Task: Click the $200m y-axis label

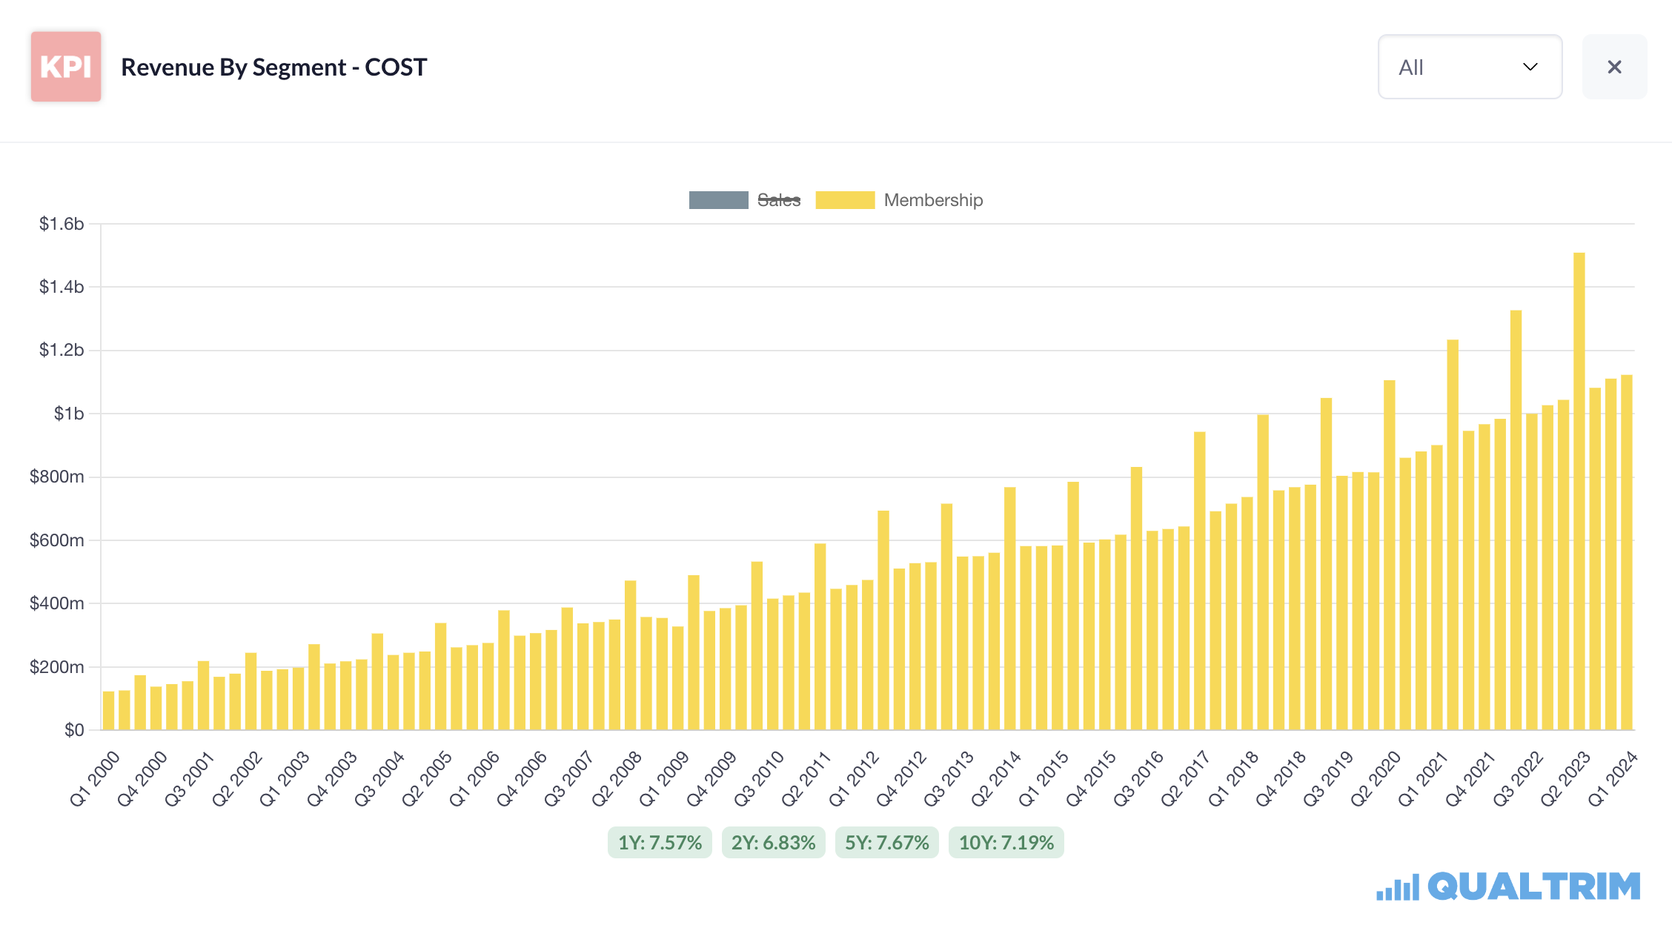Action: click(x=57, y=667)
